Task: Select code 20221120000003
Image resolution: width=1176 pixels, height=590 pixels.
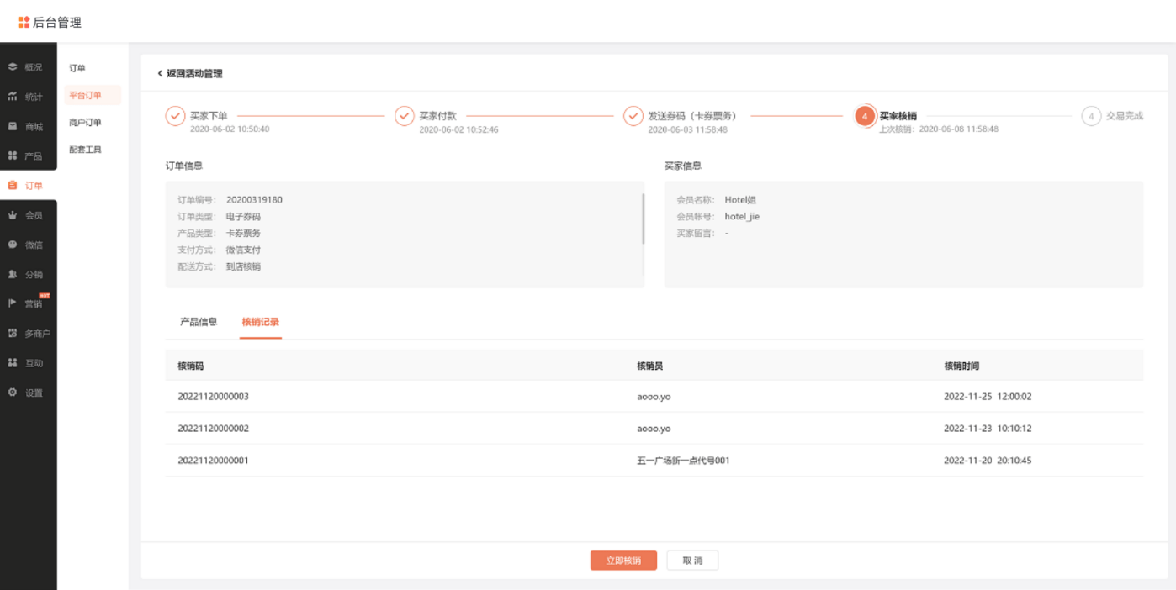Action: click(x=213, y=396)
